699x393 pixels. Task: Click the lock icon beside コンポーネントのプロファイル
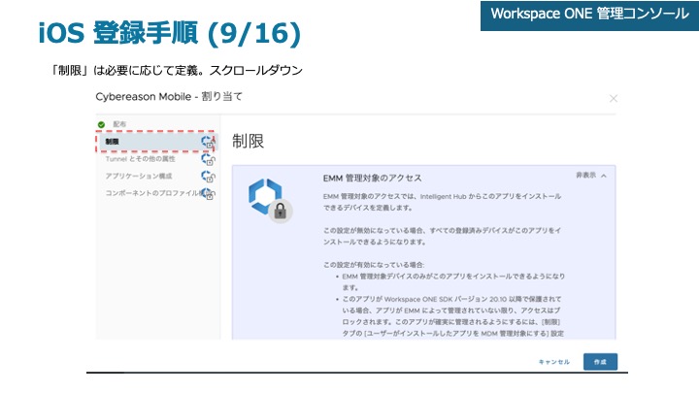208,194
